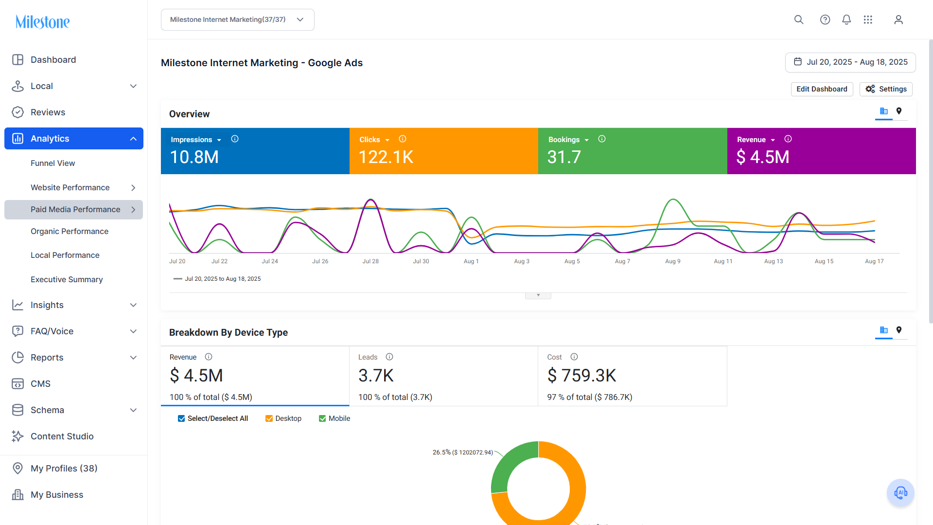Show info for Impressions metric
Image resolution: width=933 pixels, height=525 pixels.
coord(235,139)
